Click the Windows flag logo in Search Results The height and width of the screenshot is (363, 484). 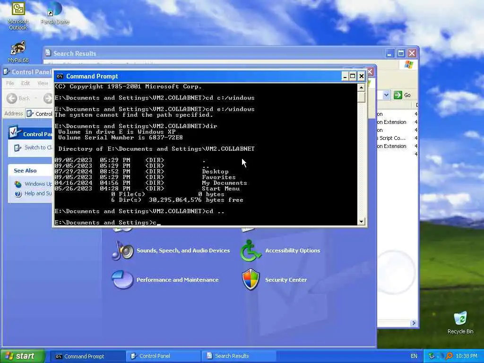tap(409, 64)
